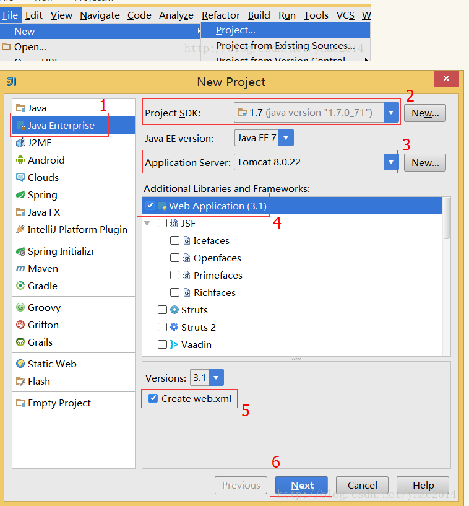469x506 pixels.
Task: Collapse the JSF tree node
Action: click(x=147, y=224)
